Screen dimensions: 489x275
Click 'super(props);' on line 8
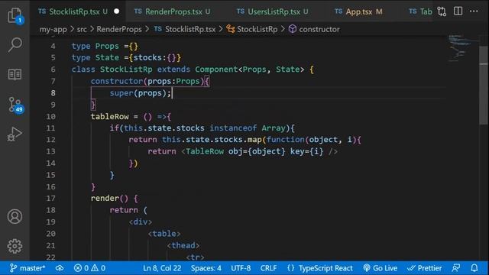(141, 93)
